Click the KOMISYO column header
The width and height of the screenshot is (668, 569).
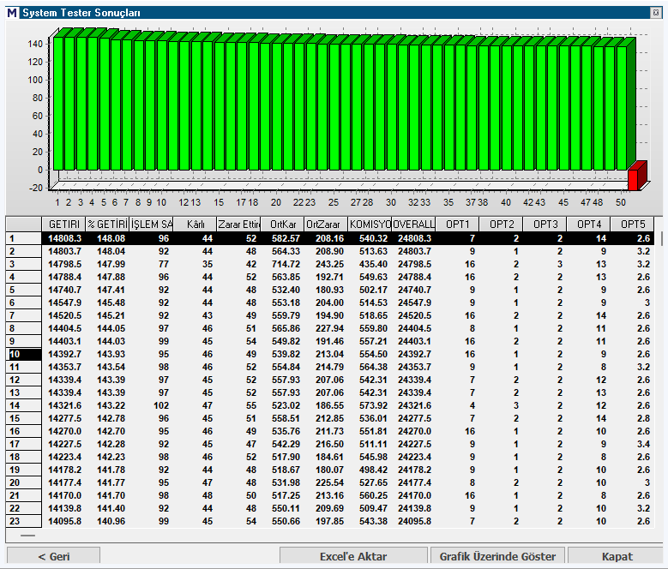click(370, 225)
